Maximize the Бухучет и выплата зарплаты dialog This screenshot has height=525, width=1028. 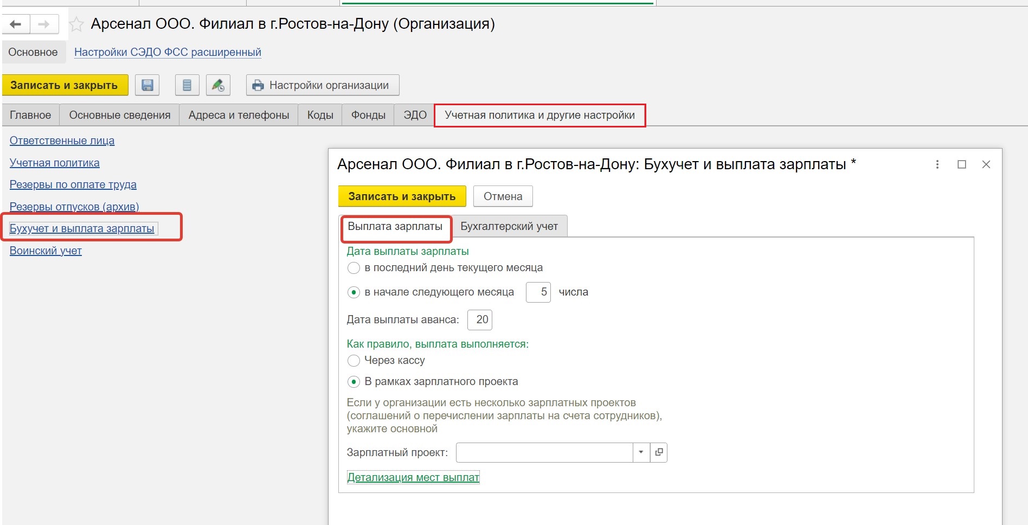tap(962, 164)
